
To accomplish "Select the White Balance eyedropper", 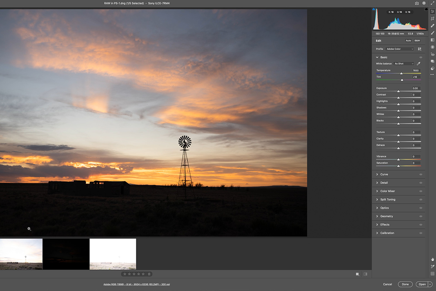I will pos(419,63).
